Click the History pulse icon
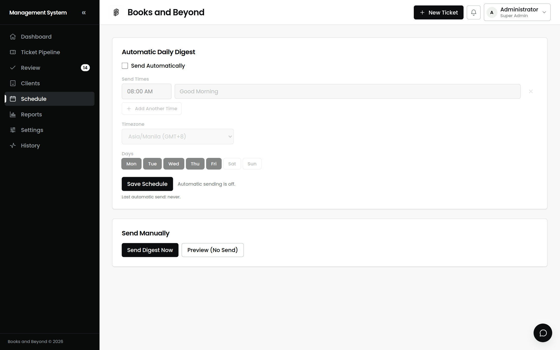Screen dimensions: 560x350 [x=13, y=145]
